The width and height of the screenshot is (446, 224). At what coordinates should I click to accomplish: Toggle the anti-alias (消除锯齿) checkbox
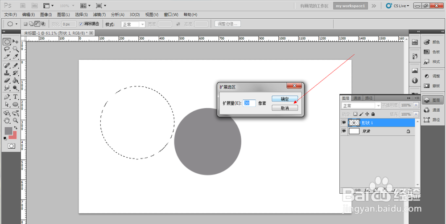coord(81,24)
